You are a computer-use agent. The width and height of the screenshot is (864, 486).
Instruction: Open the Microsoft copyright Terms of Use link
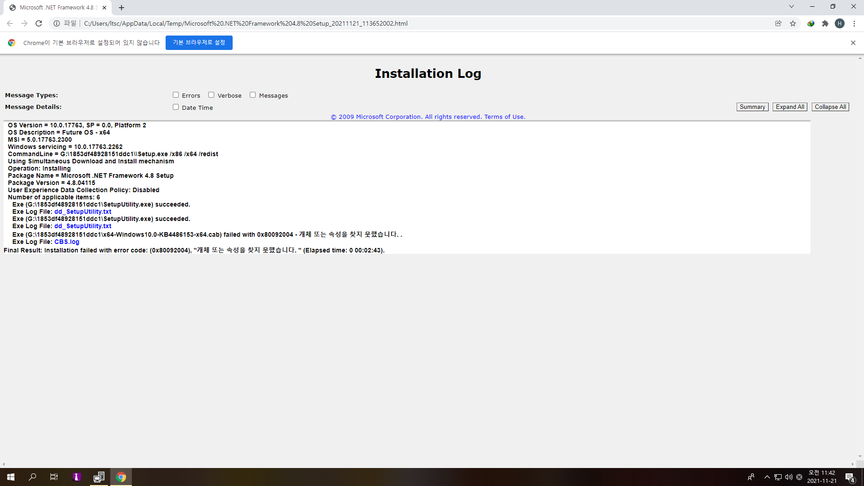point(428,117)
